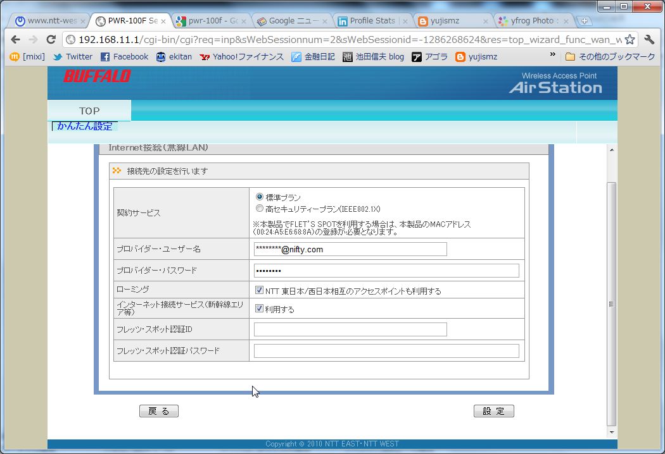
Task: Open the yujismz bookmark in bookmarks bar
Action: pyautogui.click(x=476, y=57)
